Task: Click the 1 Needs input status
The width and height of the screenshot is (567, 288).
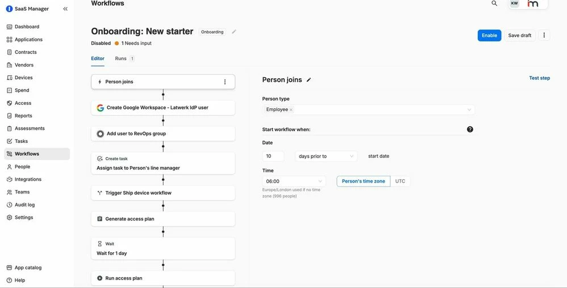Action: click(133, 43)
